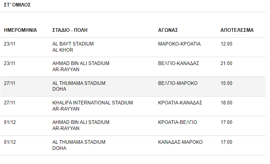Choose the ΚΡΟΑΤΙΑ-ΒΕΛΓΙΟ match

click(x=177, y=122)
